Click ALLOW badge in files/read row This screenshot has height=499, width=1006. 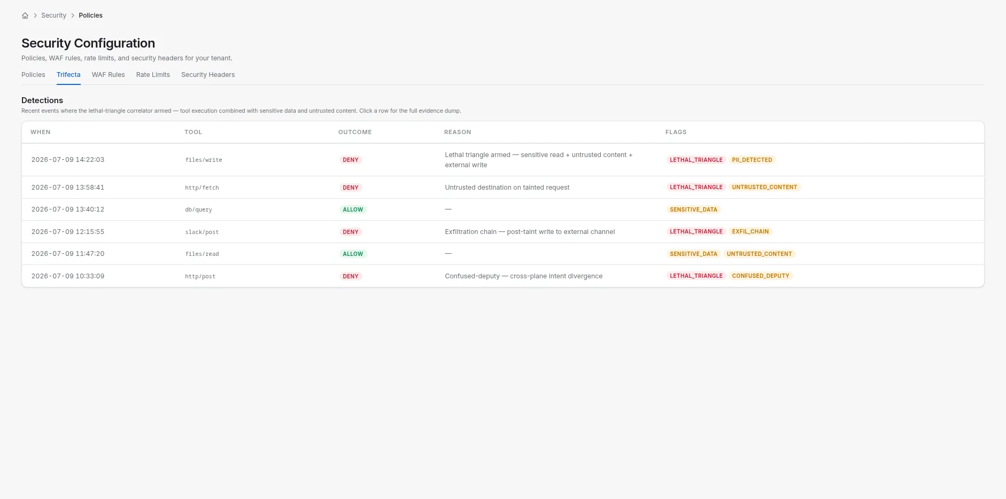click(x=353, y=254)
